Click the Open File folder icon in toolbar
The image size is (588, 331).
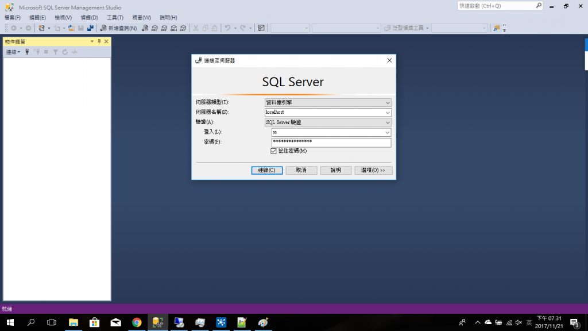point(71,28)
